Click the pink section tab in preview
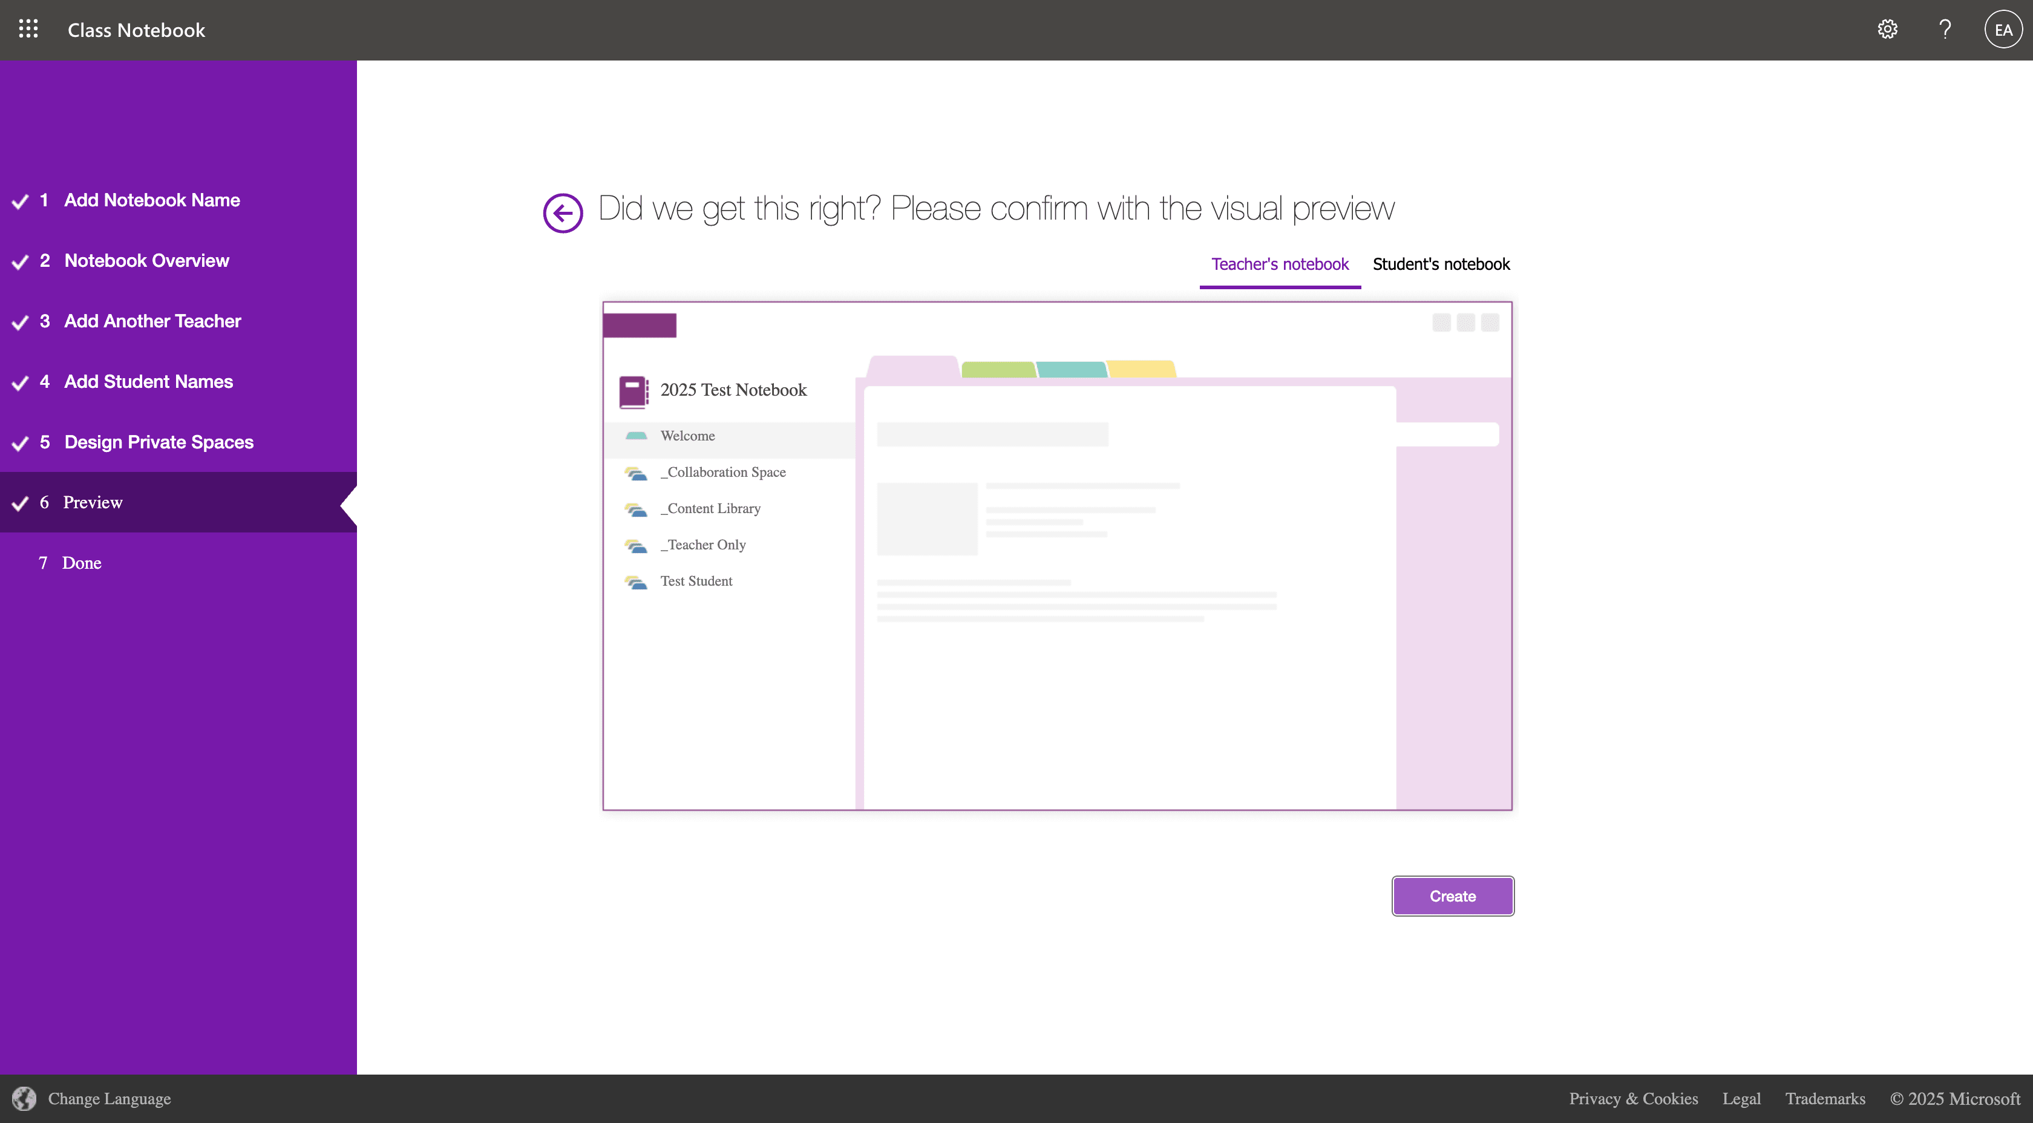The image size is (2033, 1123). click(912, 367)
